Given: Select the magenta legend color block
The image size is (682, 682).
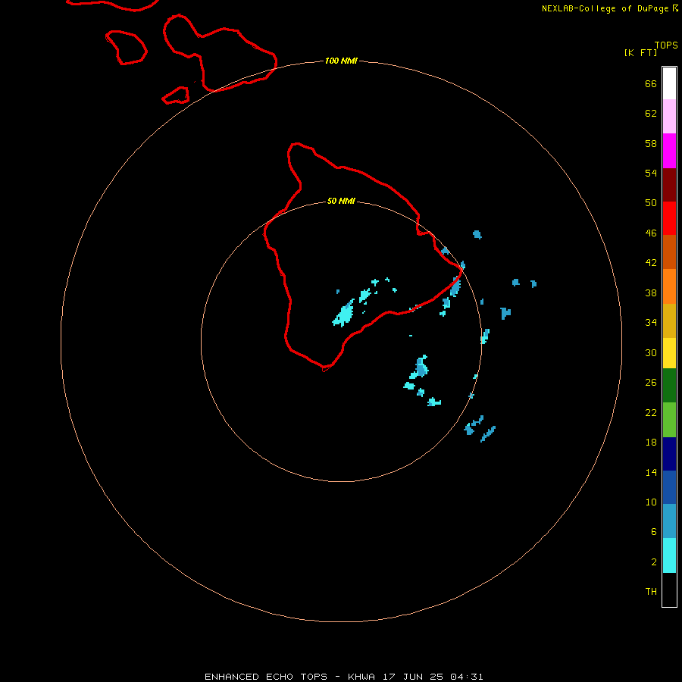Looking at the screenshot, I should click(x=669, y=151).
